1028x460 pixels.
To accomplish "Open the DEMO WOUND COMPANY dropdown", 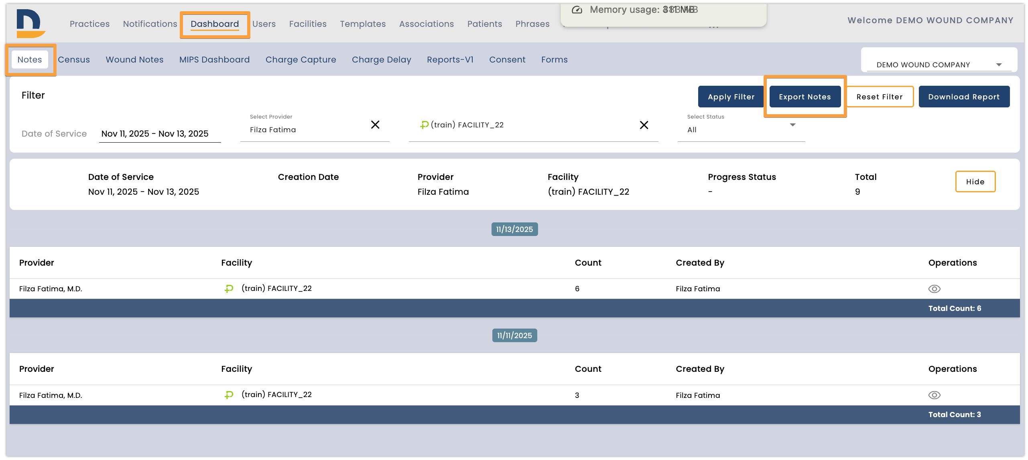I will pos(939,65).
